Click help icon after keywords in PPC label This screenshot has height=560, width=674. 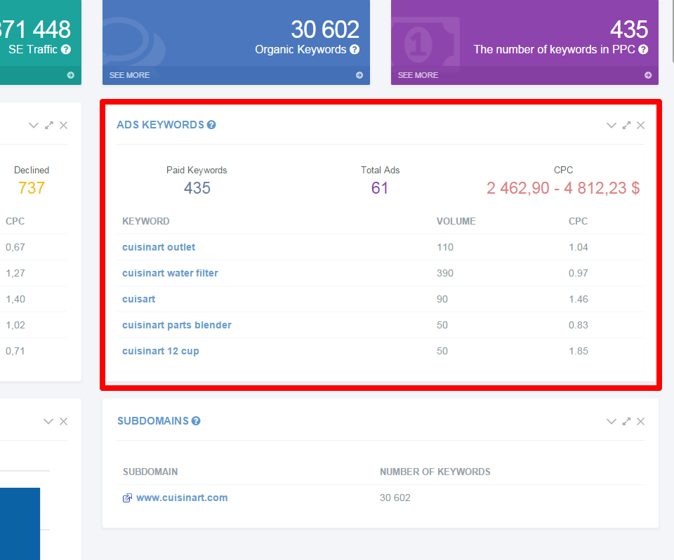pyautogui.click(x=643, y=50)
